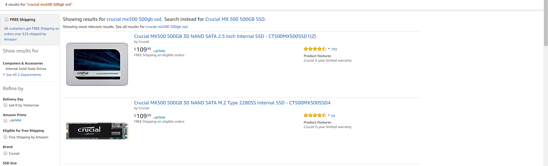The width and height of the screenshot is (548, 166).
Task: Open the Crucial 2.5 inch SSD product image
Action: pyautogui.click(x=97, y=64)
